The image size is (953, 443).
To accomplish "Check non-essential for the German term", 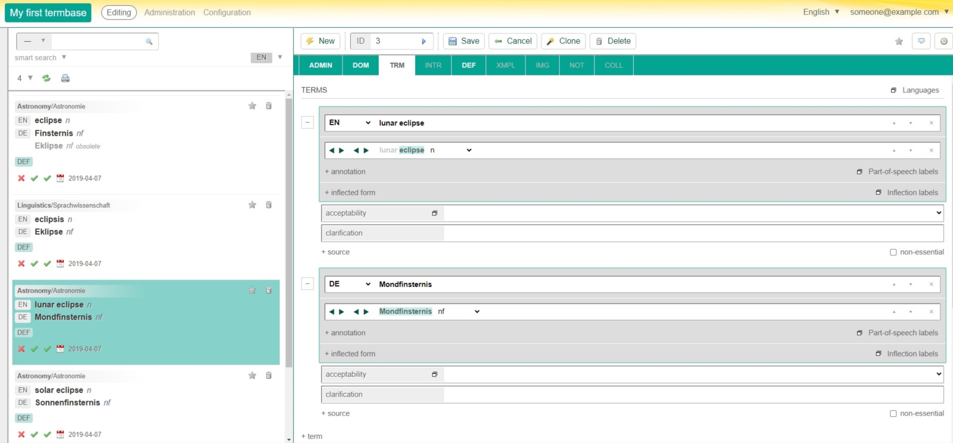I will 893,413.
